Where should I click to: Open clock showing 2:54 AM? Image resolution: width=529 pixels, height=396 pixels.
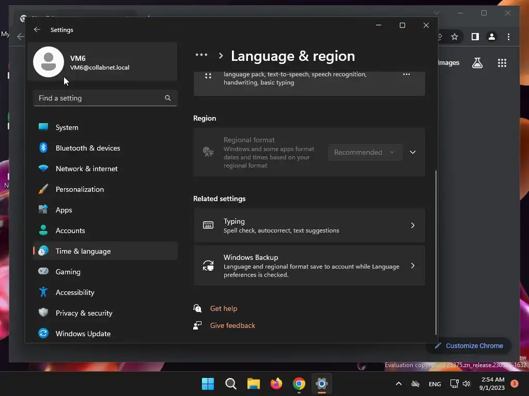[492, 384]
